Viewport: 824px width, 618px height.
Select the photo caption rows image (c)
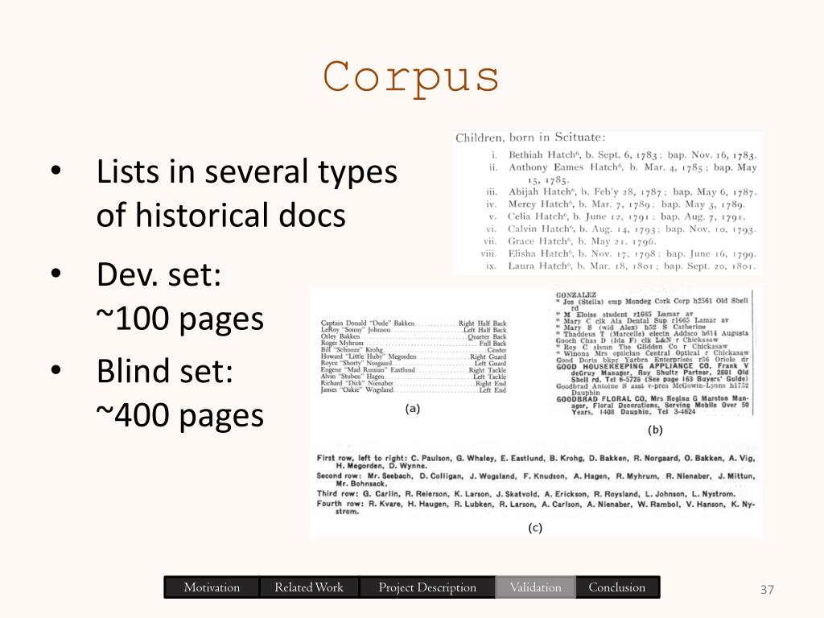[x=535, y=484]
